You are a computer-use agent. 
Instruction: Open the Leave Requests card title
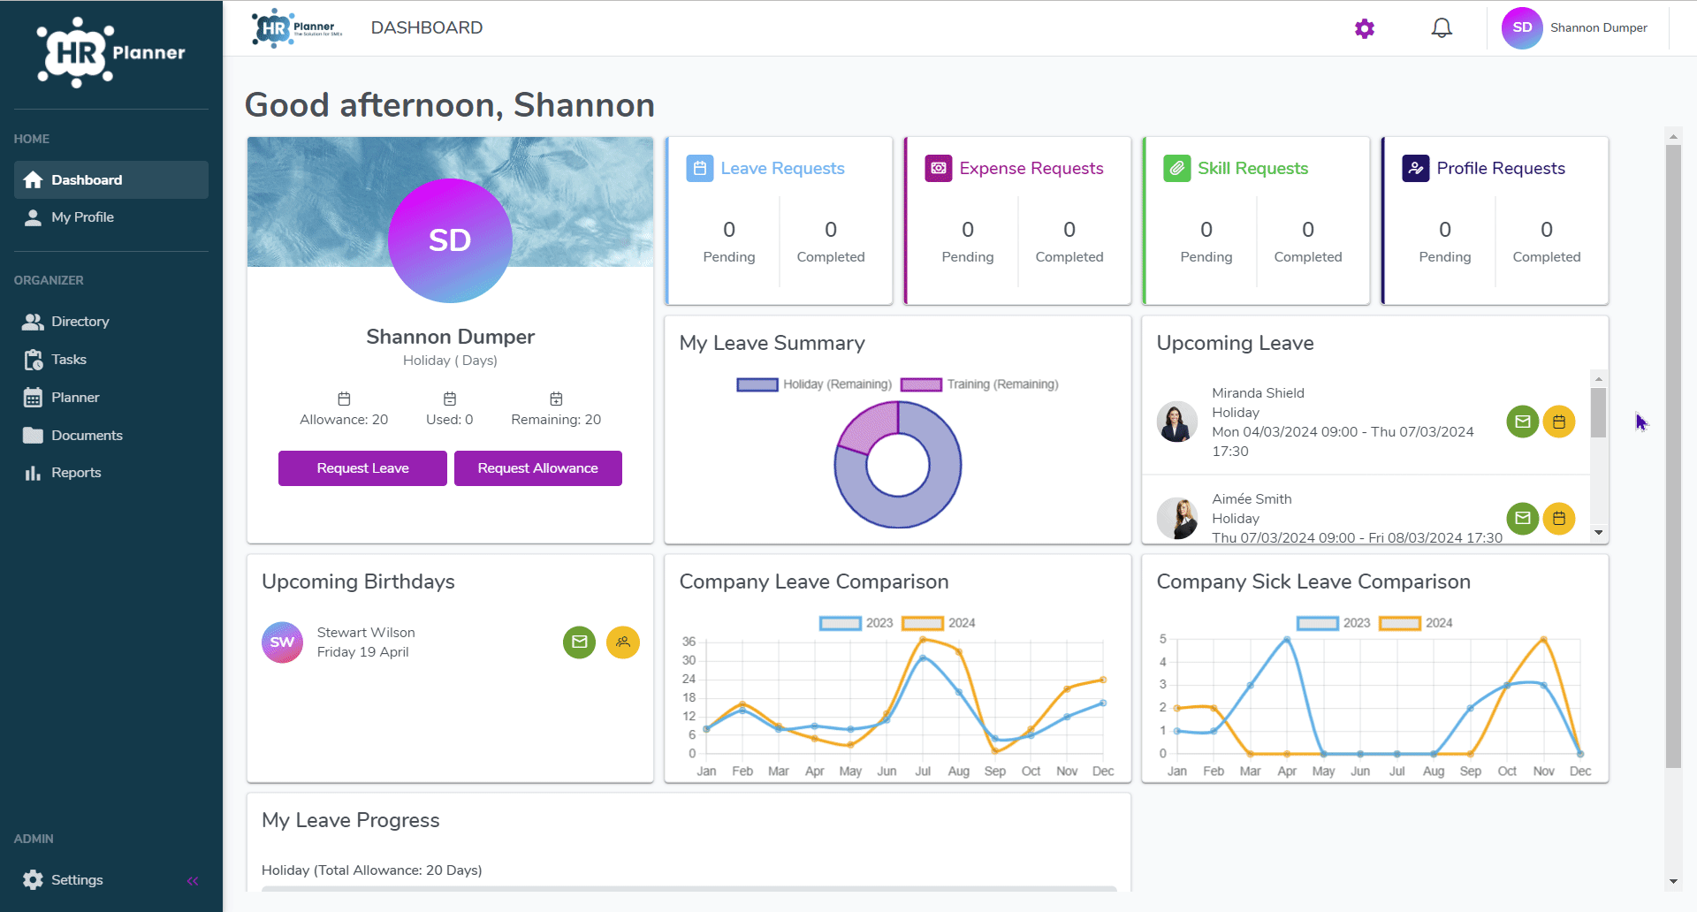point(782,169)
